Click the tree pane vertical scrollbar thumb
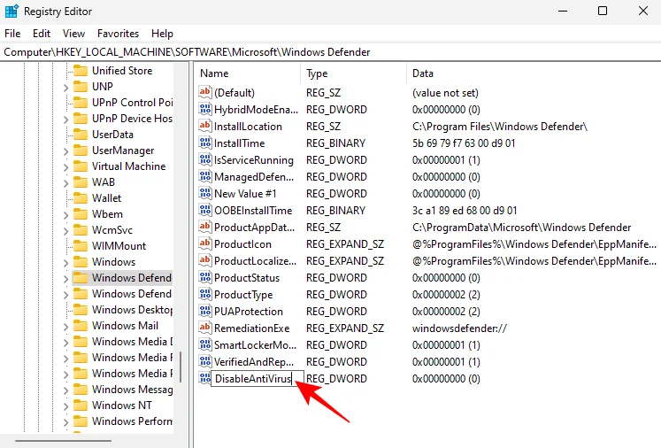 coord(181,367)
